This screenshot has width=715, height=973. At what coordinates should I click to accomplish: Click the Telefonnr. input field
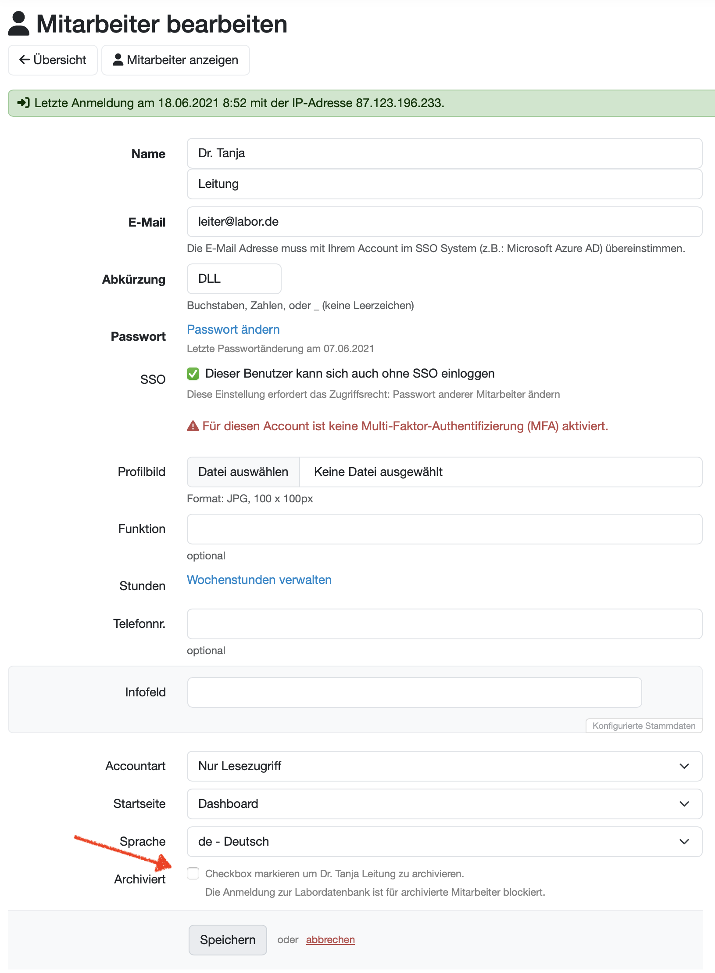pos(444,624)
